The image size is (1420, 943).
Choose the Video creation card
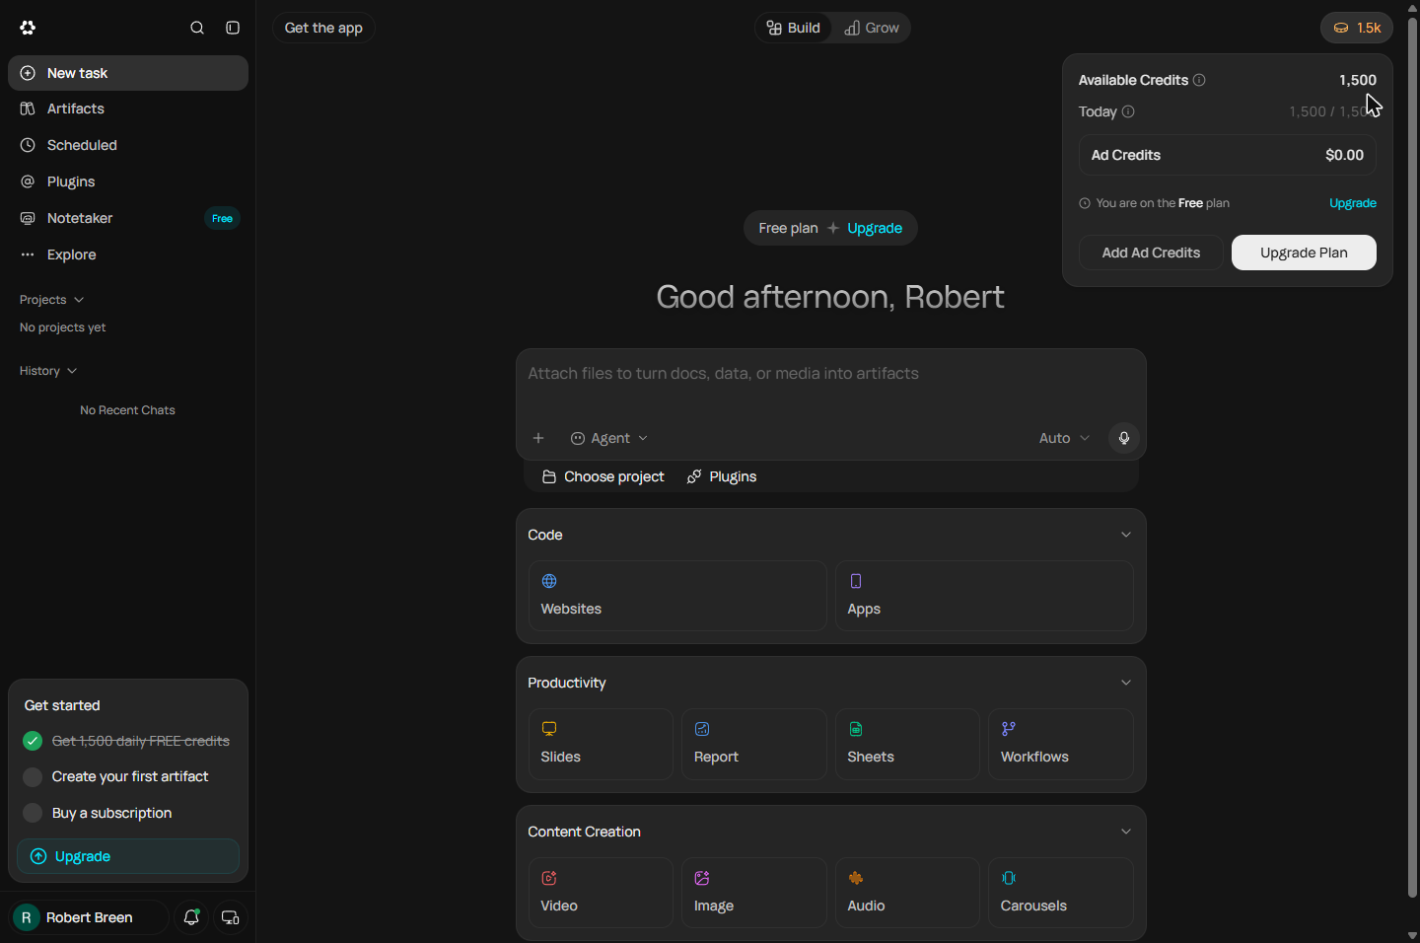tap(601, 893)
